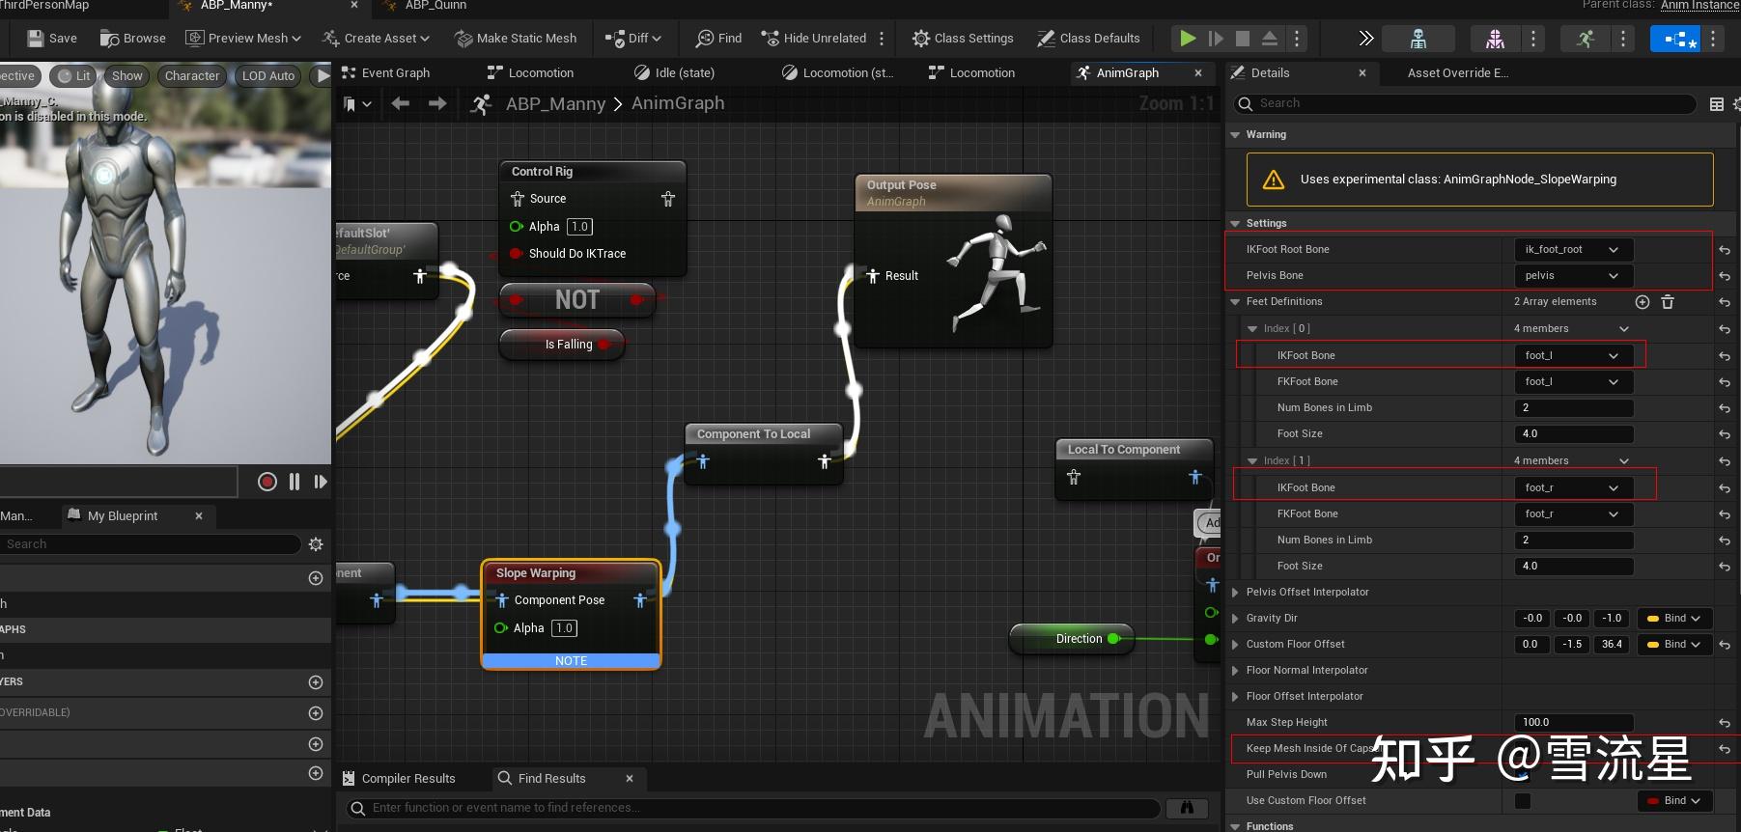Reset Max Step Height to default
1741x832 pixels.
[1724, 723]
